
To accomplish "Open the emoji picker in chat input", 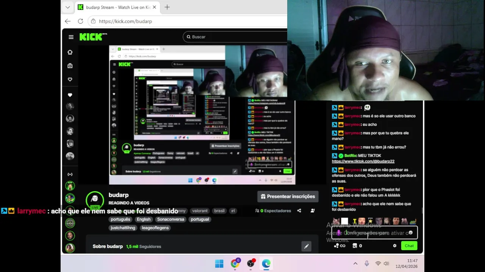I will tap(410, 233).
